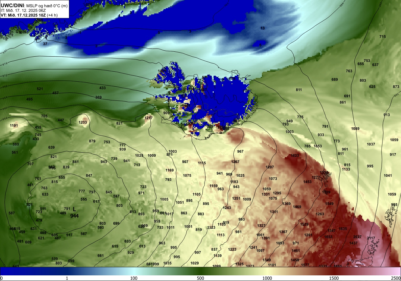Click the 964 isobar label
This screenshot has height=281, width=401.
point(5,98)
